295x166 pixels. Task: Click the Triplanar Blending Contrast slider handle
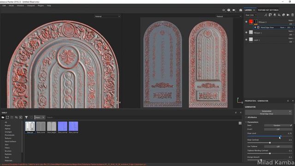270,154
